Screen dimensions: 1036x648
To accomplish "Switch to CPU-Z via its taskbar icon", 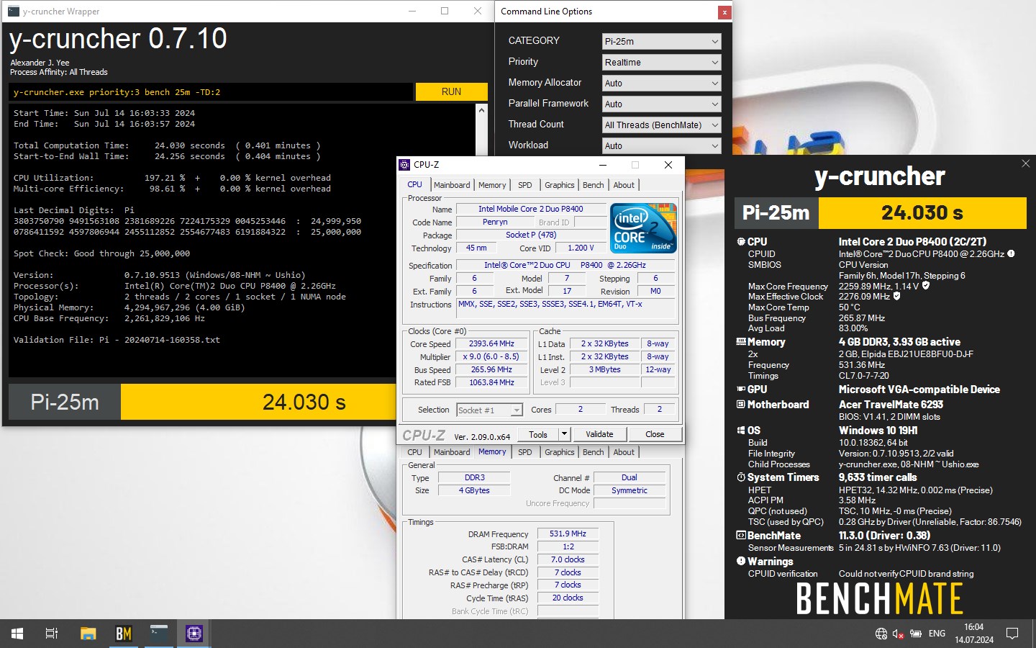I will click(194, 634).
